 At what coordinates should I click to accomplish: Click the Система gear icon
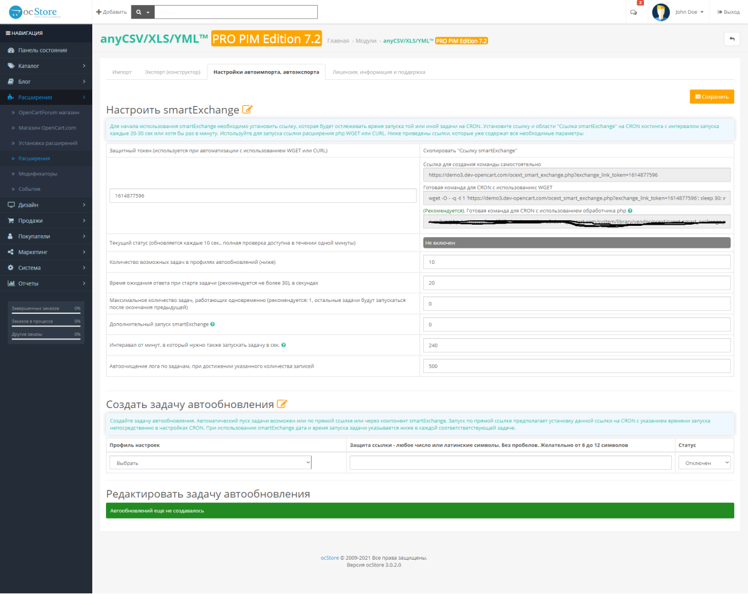pyautogui.click(x=11, y=268)
